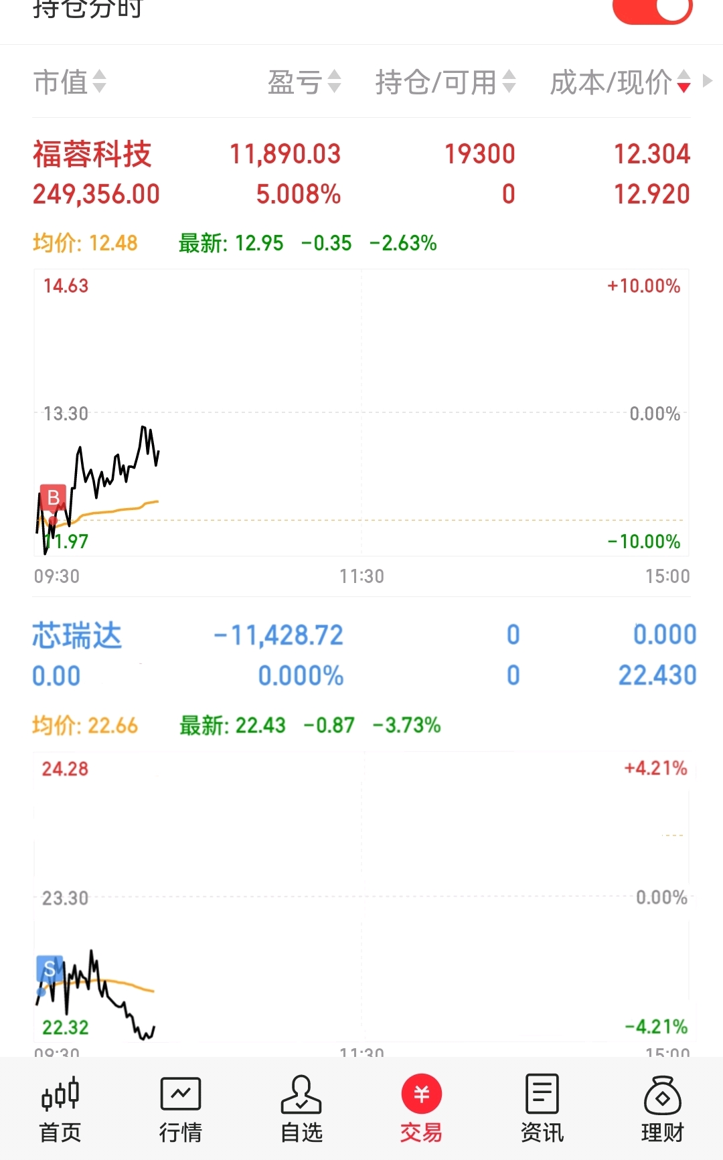The width and height of the screenshot is (723, 1160).
Task: Sort by 成本/现价 column header
Action: click(619, 82)
